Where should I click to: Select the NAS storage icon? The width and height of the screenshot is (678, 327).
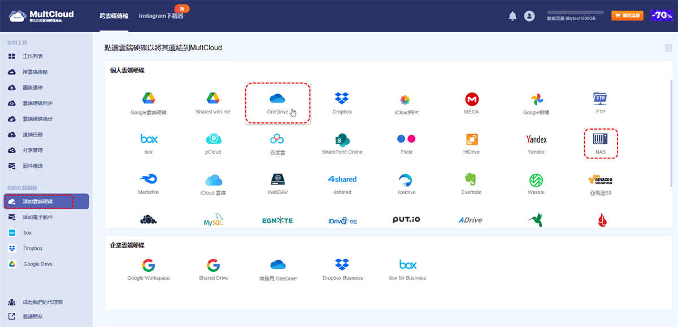click(x=600, y=138)
